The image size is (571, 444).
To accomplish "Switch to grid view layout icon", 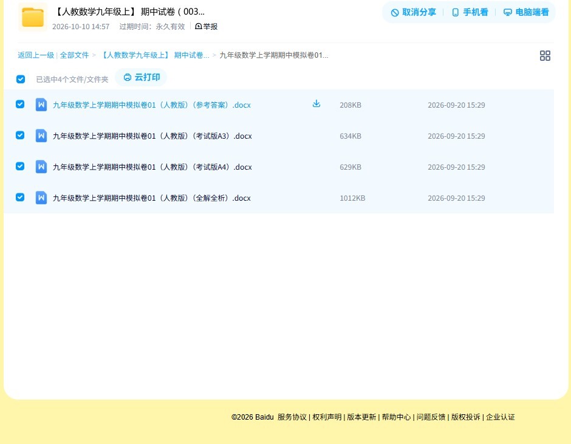I will point(545,55).
